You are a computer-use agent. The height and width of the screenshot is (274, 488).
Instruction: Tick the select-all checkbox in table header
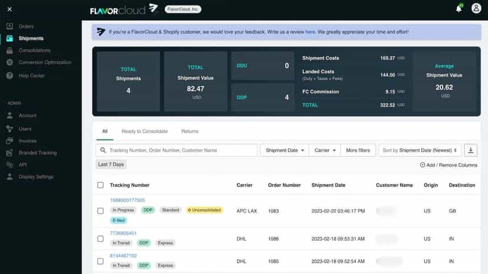coord(100,185)
